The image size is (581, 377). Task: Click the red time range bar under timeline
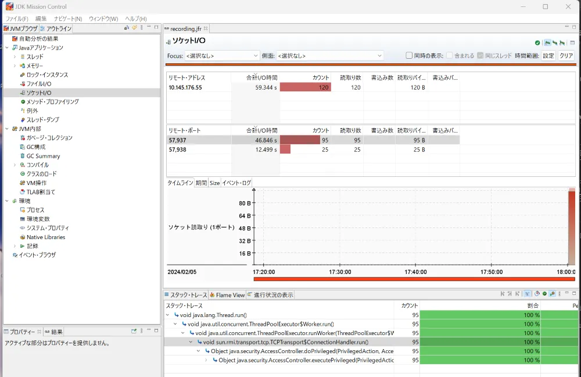[x=414, y=279]
